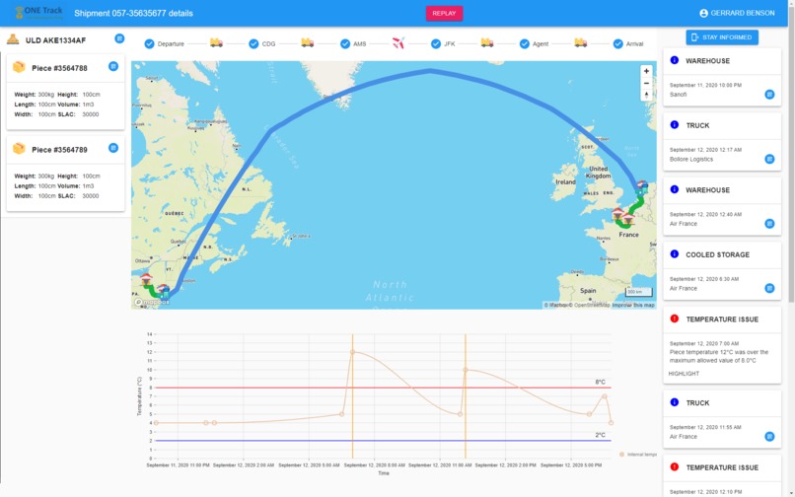This screenshot has width=795, height=497.
Task: Click the Mapbox logo on map
Action: [x=152, y=303]
